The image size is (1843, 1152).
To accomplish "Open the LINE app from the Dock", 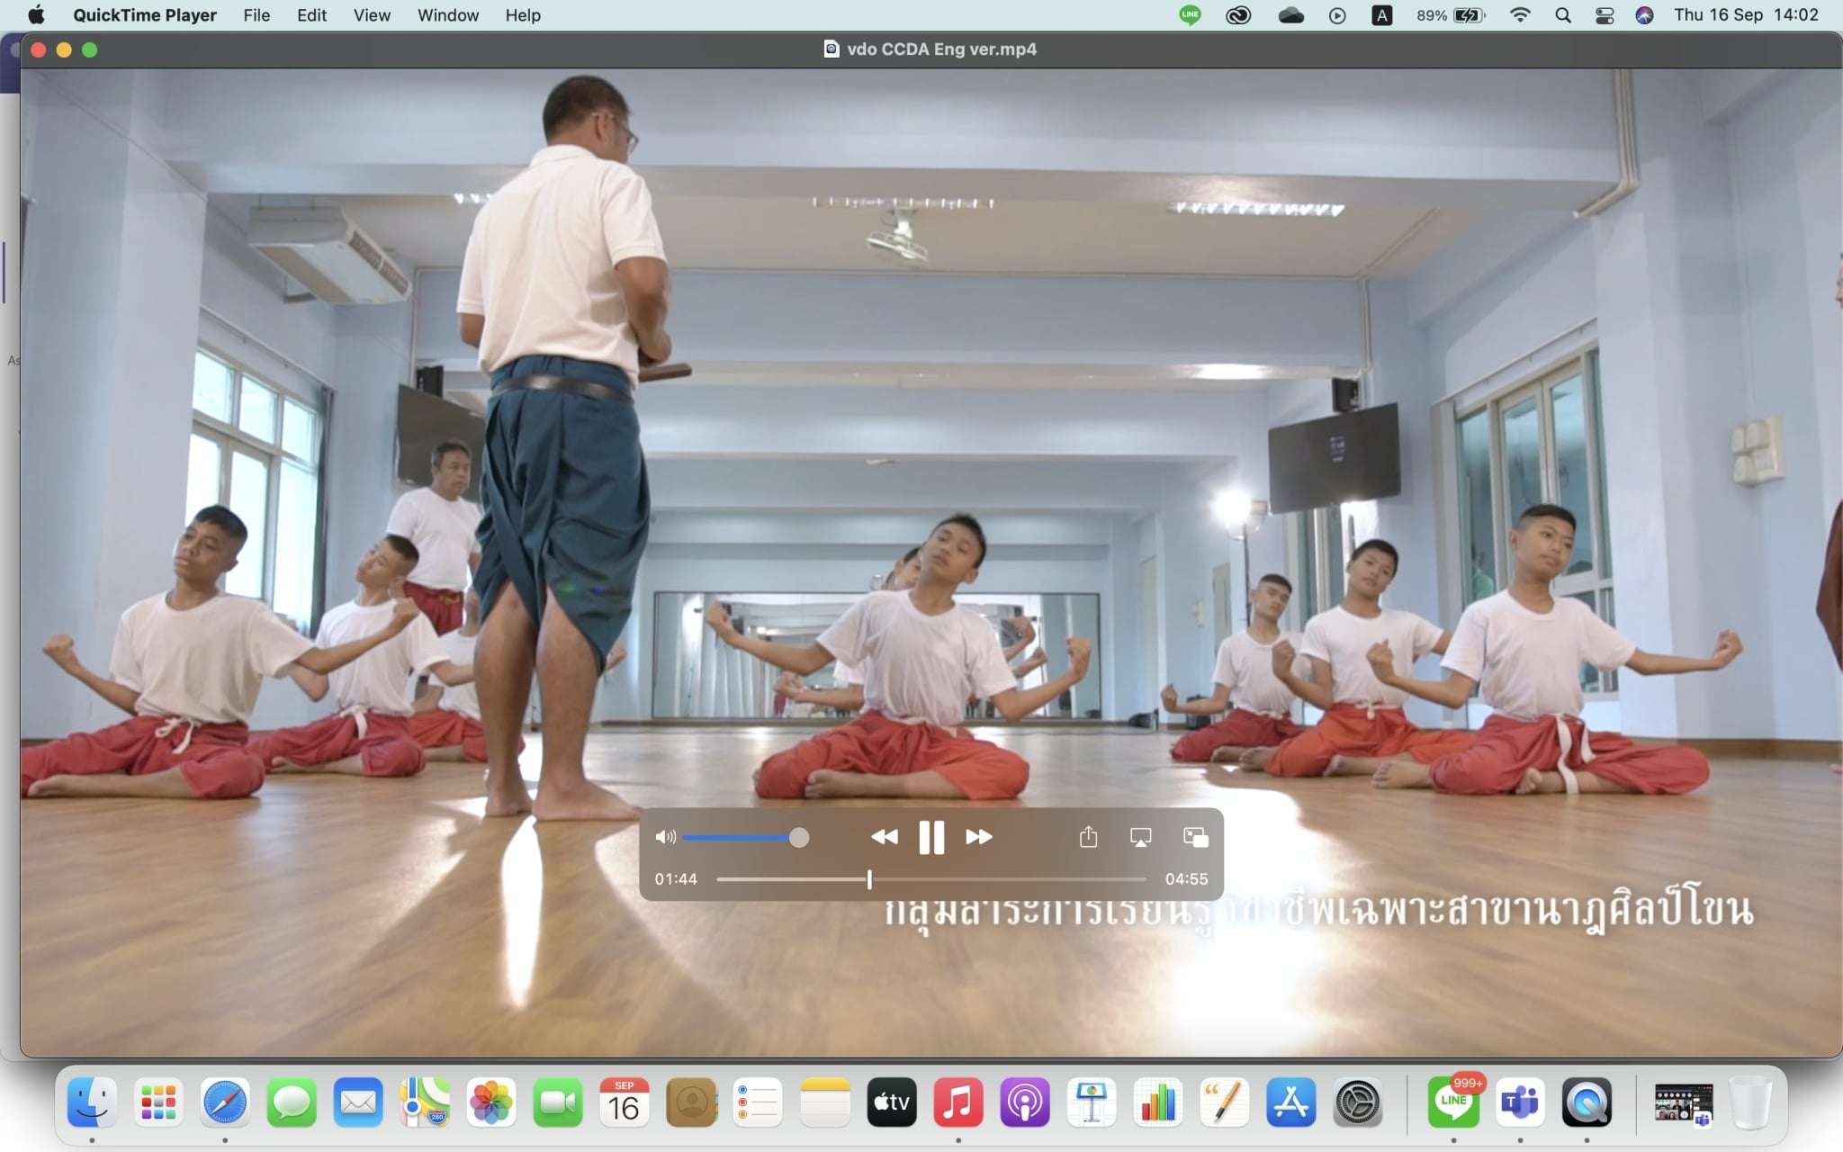I will coord(1453,1102).
